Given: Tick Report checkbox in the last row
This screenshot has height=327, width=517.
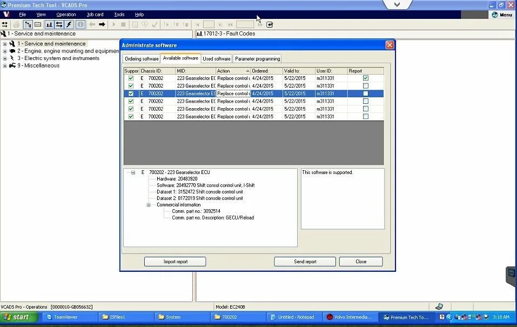Looking at the screenshot, I should [365, 117].
